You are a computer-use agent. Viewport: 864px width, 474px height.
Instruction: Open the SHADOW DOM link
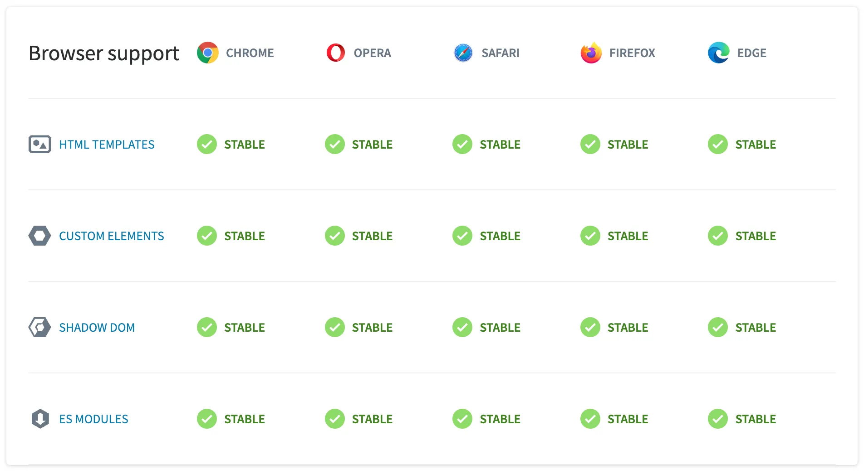pos(97,327)
